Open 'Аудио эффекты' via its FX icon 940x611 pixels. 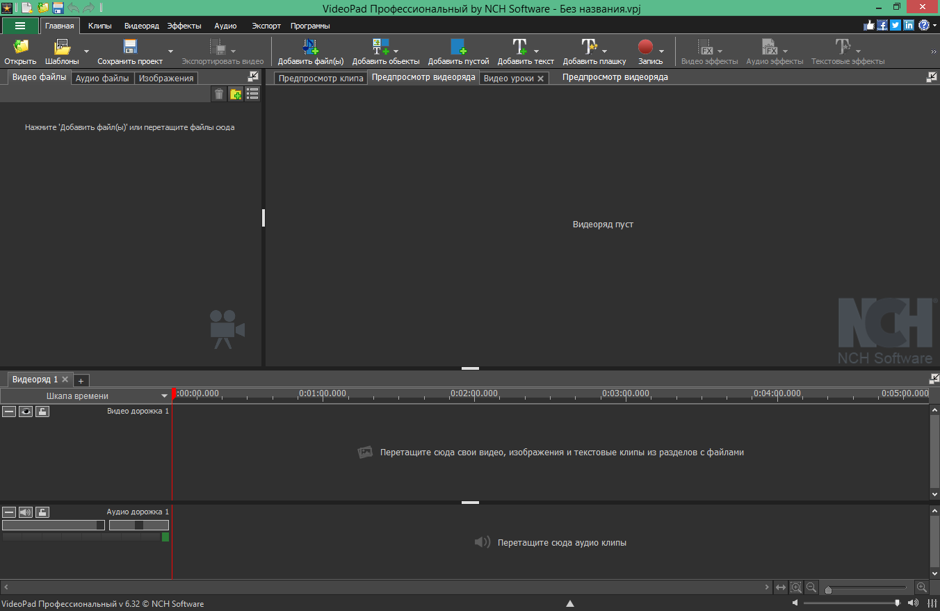tap(770, 47)
